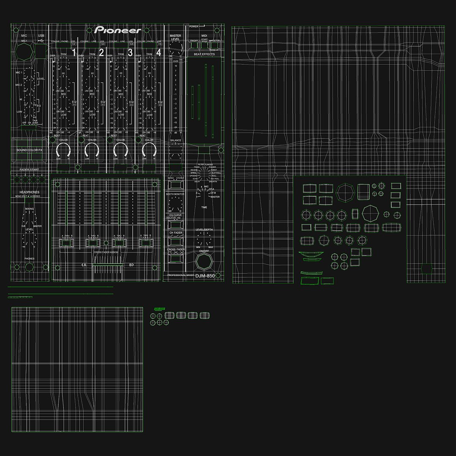456x456 pixels.
Task: Click channel 3 COLOR knob arc
Action: (120, 150)
